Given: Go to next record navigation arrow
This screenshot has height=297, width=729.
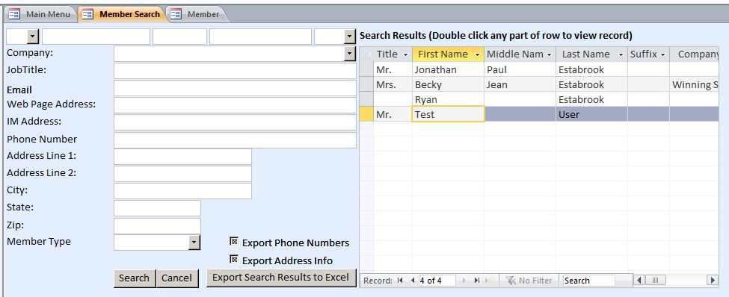Looking at the screenshot, I should click(464, 281).
